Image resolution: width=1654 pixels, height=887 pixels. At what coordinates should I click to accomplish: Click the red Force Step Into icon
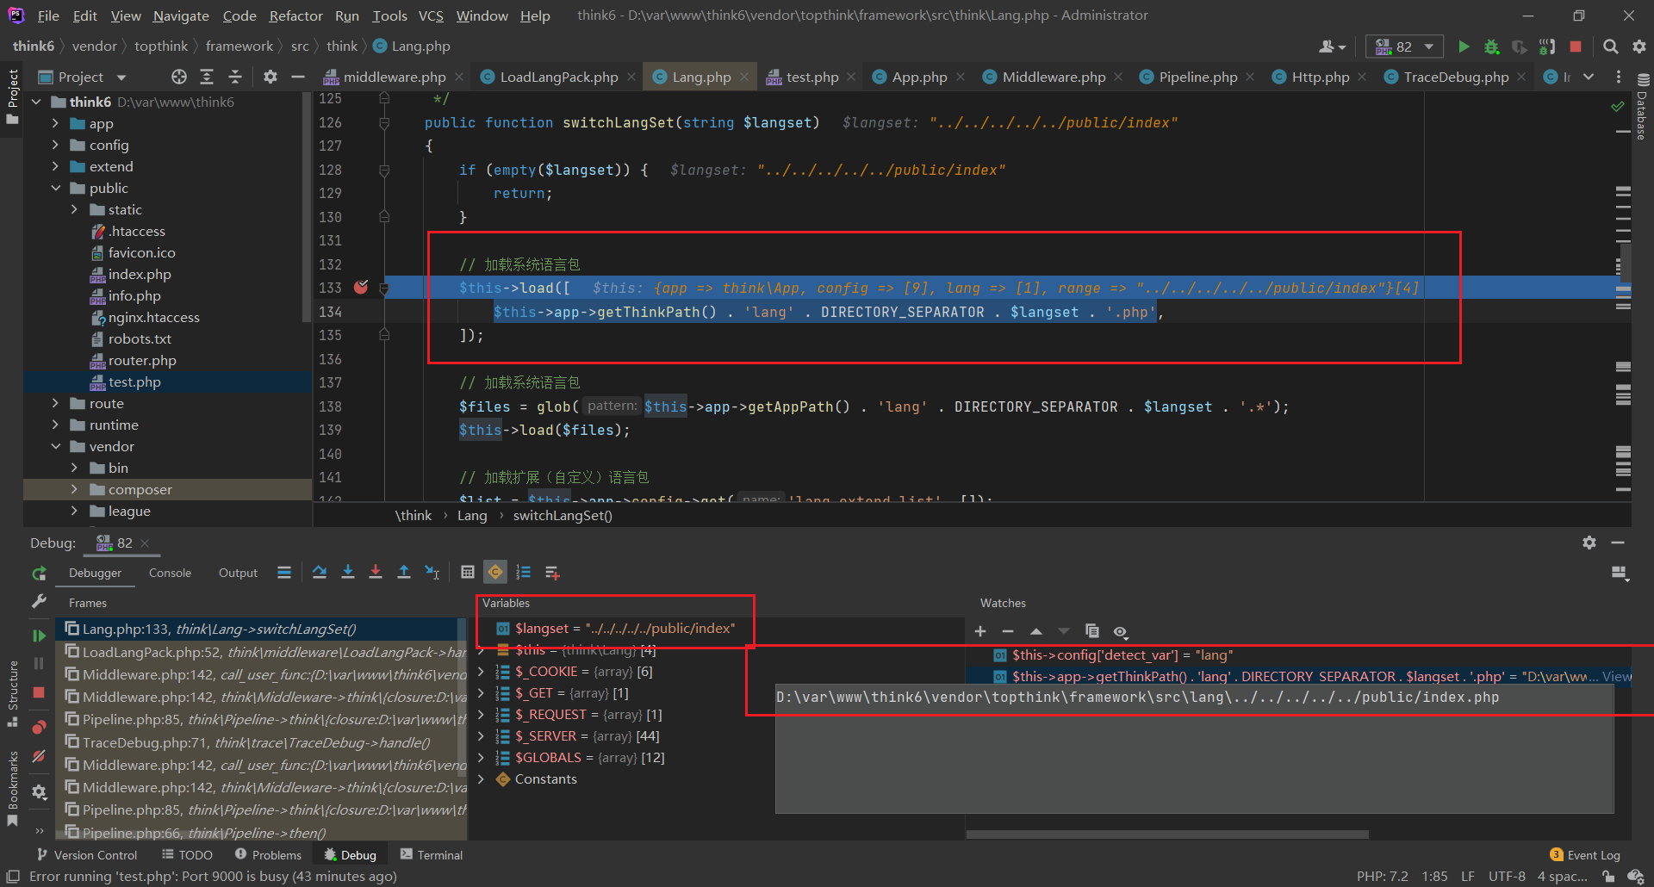tap(376, 573)
